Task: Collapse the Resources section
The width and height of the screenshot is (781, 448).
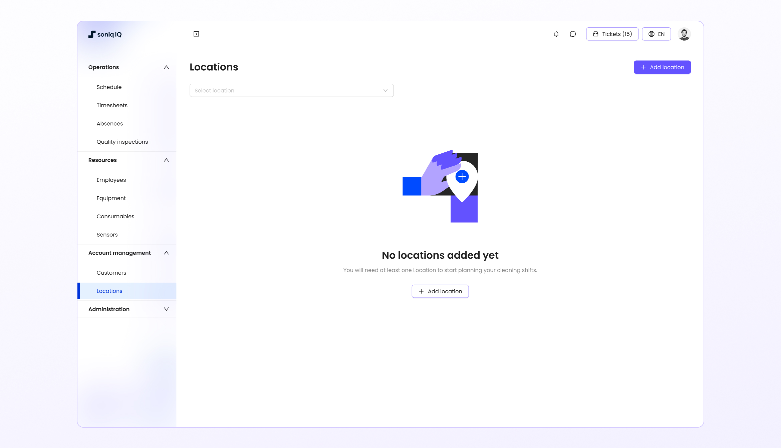Action: pyautogui.click(x=166, y=160)
